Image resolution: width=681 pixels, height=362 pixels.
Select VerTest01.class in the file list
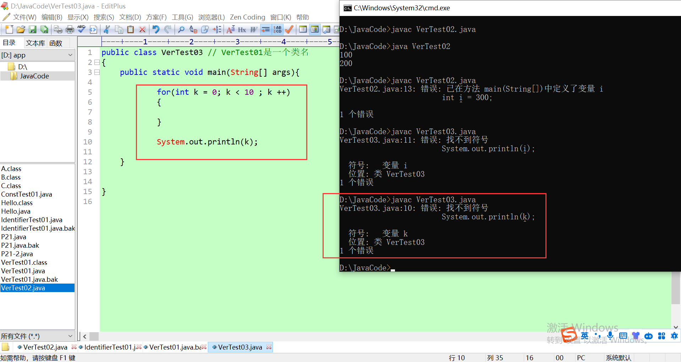(x=24, y=262)
